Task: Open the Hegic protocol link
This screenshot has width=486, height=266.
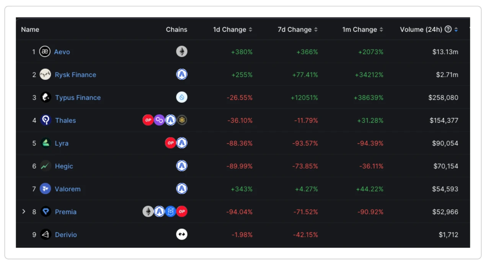Action: coord(64,166)
